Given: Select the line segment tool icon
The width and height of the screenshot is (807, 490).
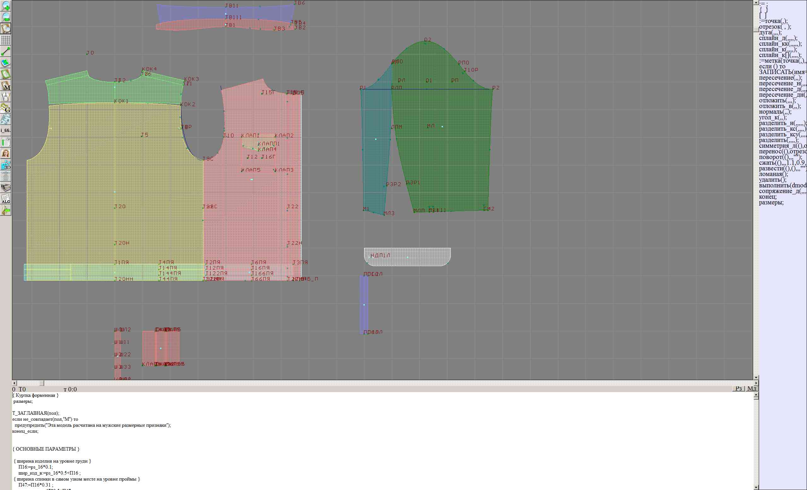Looking at the screenshot, I should [x=6, y=51].
